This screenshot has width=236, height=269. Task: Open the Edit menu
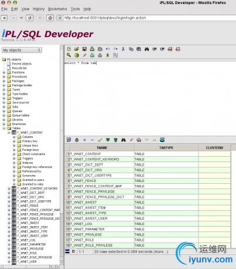pos(14,9)
